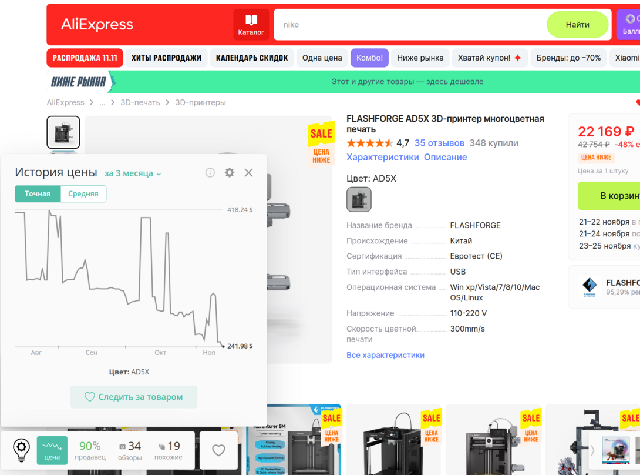Viewport: 640px width, 475px height.
Task: Show price history info icon
Action: point(210,172)
